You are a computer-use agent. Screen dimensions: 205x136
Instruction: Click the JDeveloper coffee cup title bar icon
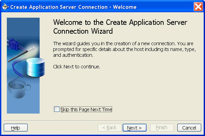[x=5, y=7]
